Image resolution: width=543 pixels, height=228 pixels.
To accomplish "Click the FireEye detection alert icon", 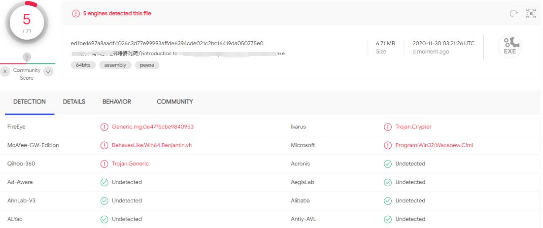I will pos(104,127).
